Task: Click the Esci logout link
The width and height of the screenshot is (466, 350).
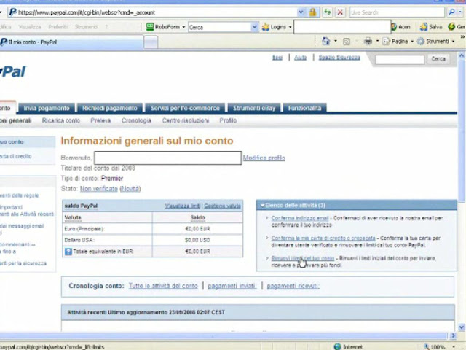Action: coord(277,58)
